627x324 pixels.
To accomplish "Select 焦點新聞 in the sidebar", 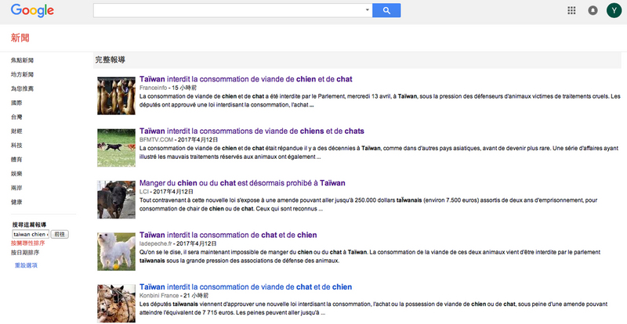I will tap(23, 60).
